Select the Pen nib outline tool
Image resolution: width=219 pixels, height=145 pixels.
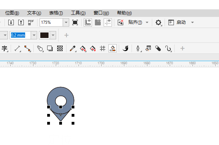point(138,48)
